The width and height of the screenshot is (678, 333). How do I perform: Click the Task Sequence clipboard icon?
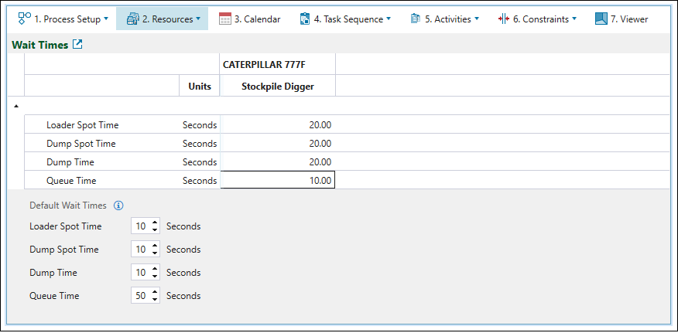pos(305,19)
